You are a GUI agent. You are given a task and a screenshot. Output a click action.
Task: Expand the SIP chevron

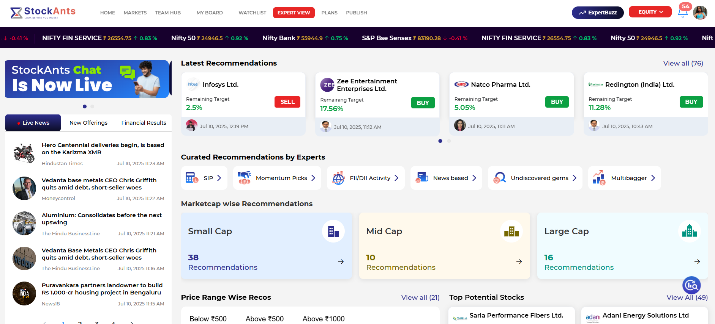pyautogui.click(x=219, y=178)
